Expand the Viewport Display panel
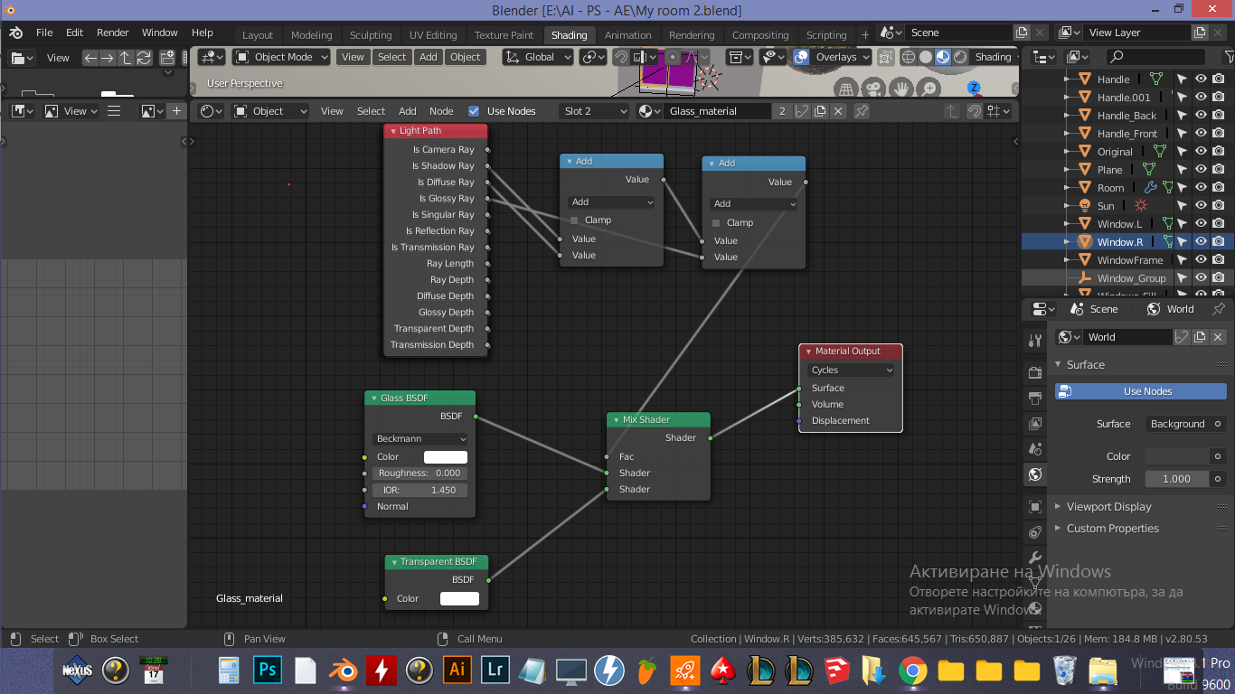The image size is (1235, 694). [1108, 507]
